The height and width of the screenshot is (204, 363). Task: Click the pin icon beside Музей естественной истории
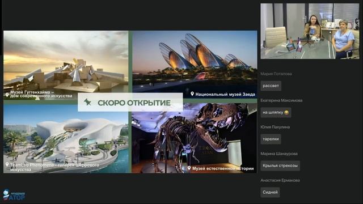pyautogui.click(x=189, y=168)
